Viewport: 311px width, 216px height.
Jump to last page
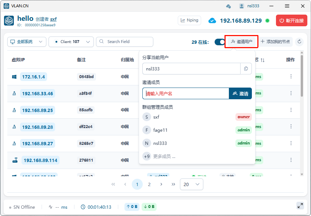173,184
